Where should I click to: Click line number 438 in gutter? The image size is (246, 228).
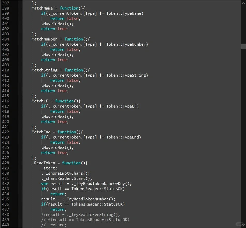point(5,215)
